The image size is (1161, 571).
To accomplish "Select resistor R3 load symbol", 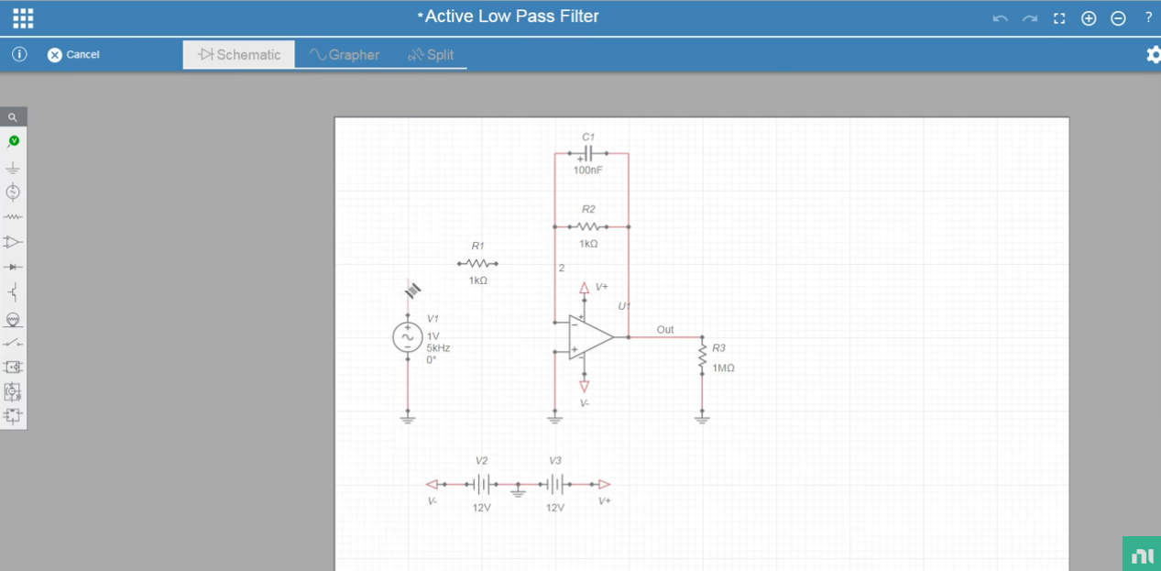I will click(x=702, y=357).
